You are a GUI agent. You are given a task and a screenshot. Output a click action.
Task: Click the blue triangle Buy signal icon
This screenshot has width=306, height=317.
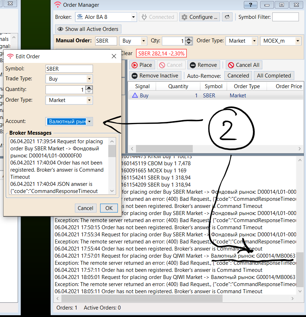135,96
